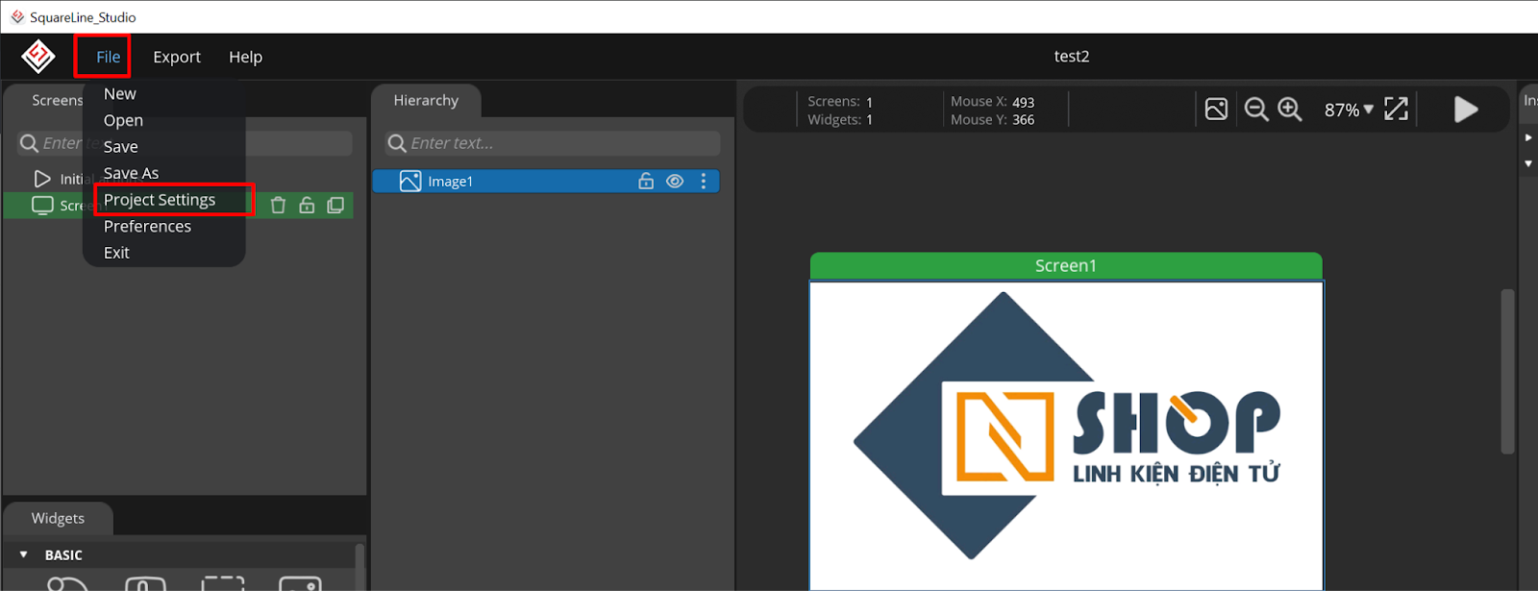Click the SquareLine Studio logo icon
Image resolution: width=1538 pixels, height=591 pixels.
point(38,57)
